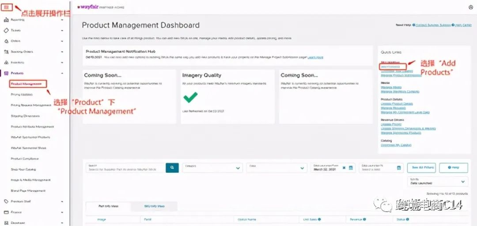The height and width of the screenshot is (226, 477).
Task: Open Shipping Dimensions in sidebar
Action: (25, 116)
